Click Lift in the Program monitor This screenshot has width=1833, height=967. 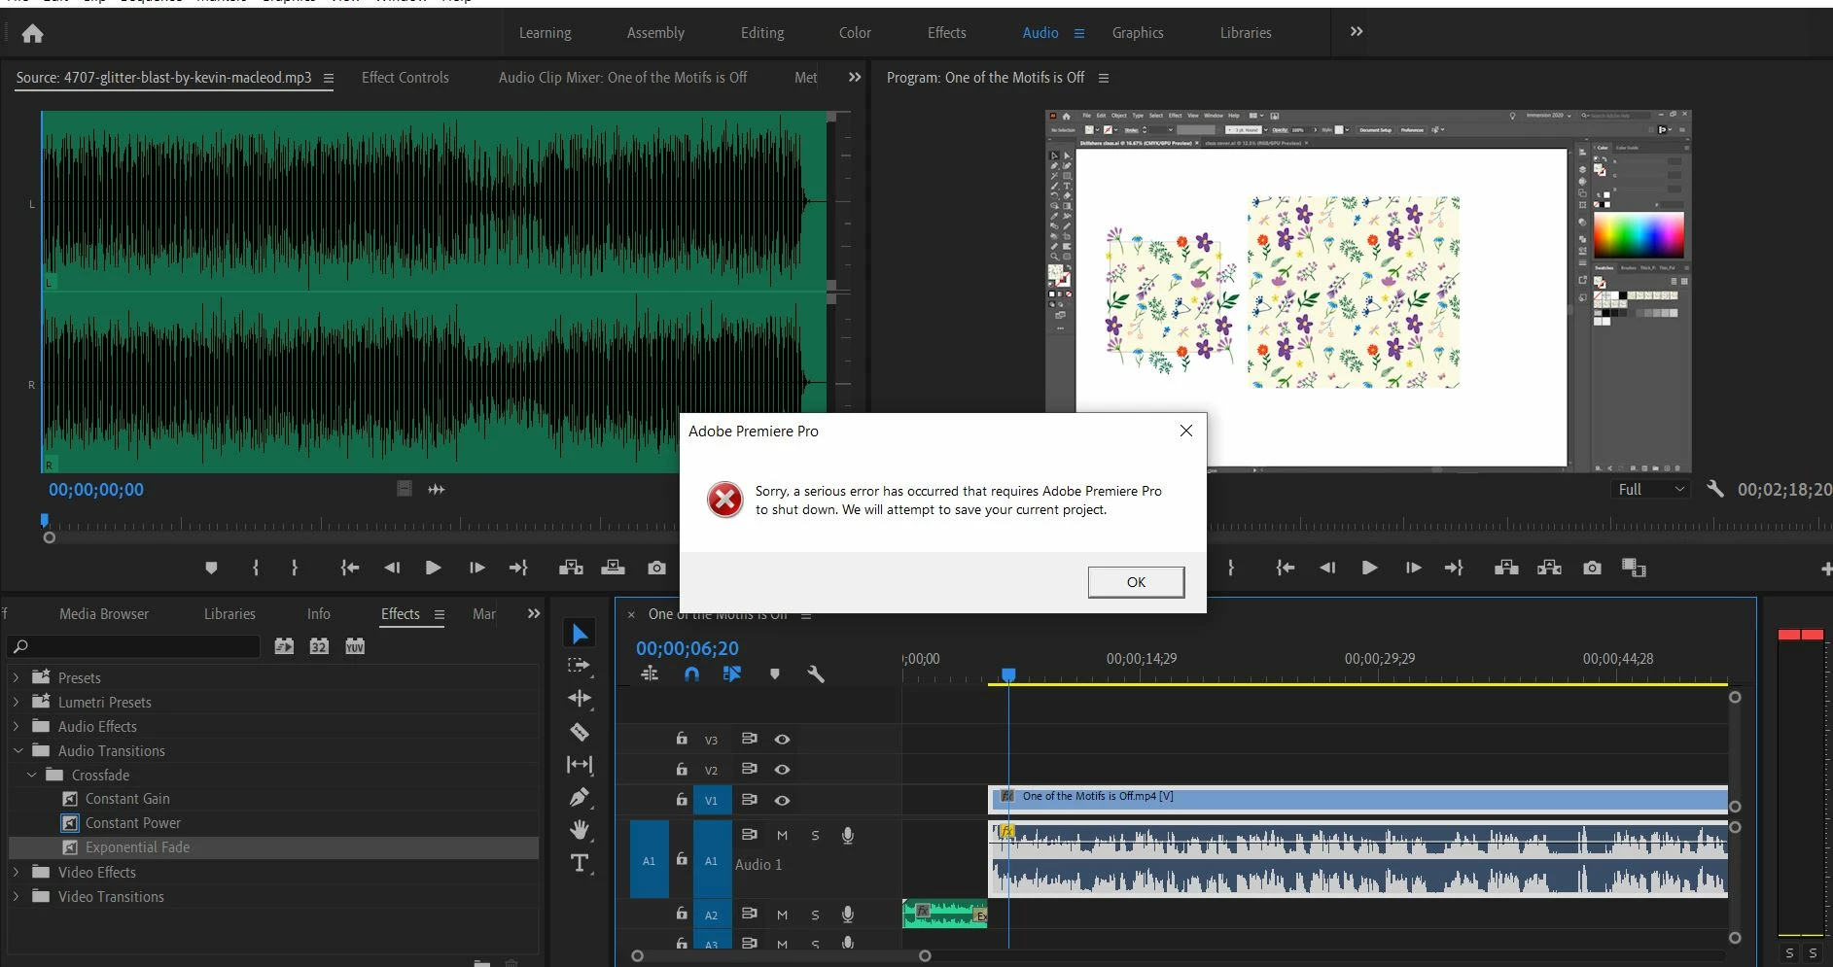pos(1506,568)
